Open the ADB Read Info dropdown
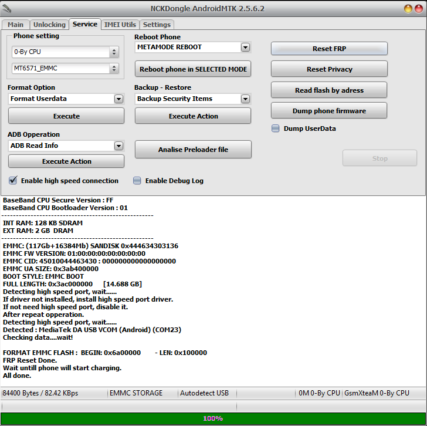 [x=118, y=146]
